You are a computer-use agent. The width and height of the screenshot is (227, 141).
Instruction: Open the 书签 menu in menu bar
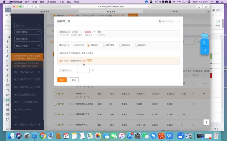click(x=61, y=2)
